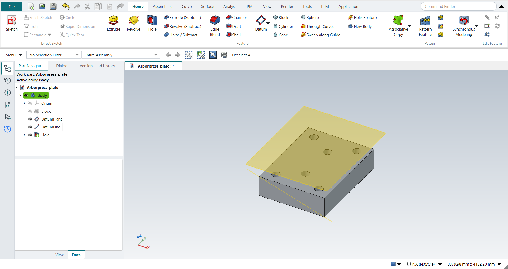
Task: Toggle visibility of Body node
Action: (26, 95)
